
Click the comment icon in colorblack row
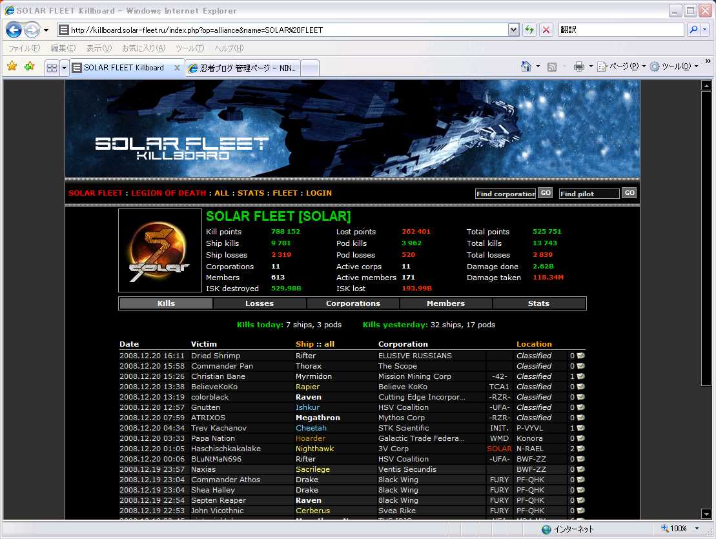(581, 397)
